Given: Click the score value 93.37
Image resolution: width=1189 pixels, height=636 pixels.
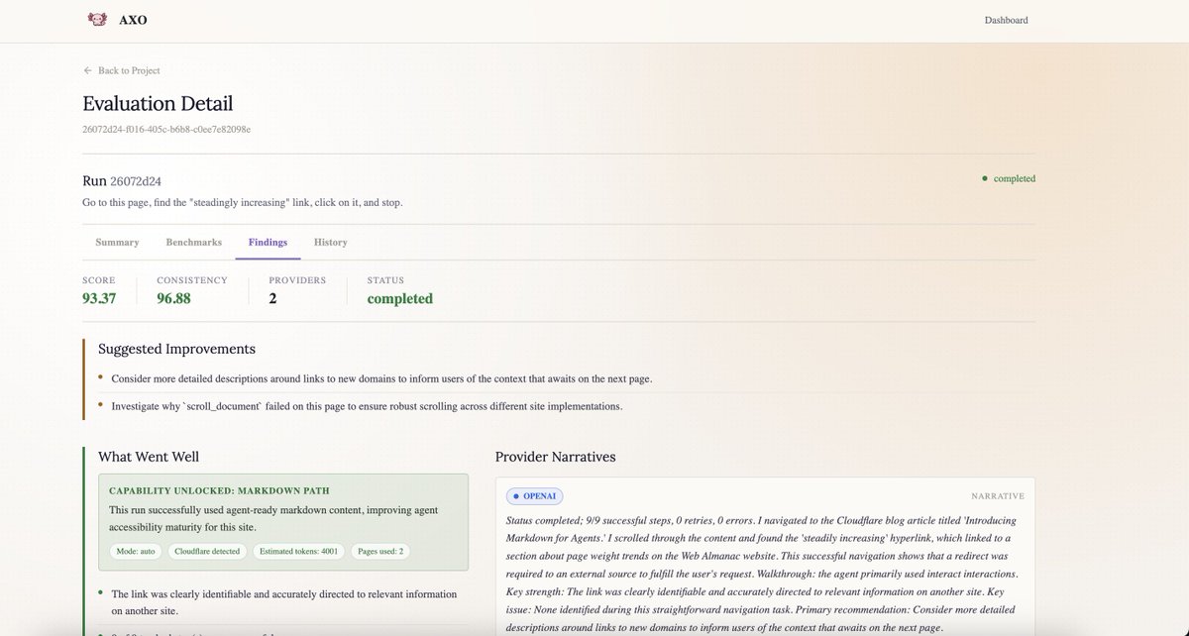Looking at the screenshot, I should pyautogui.click(x=99, y=298).
